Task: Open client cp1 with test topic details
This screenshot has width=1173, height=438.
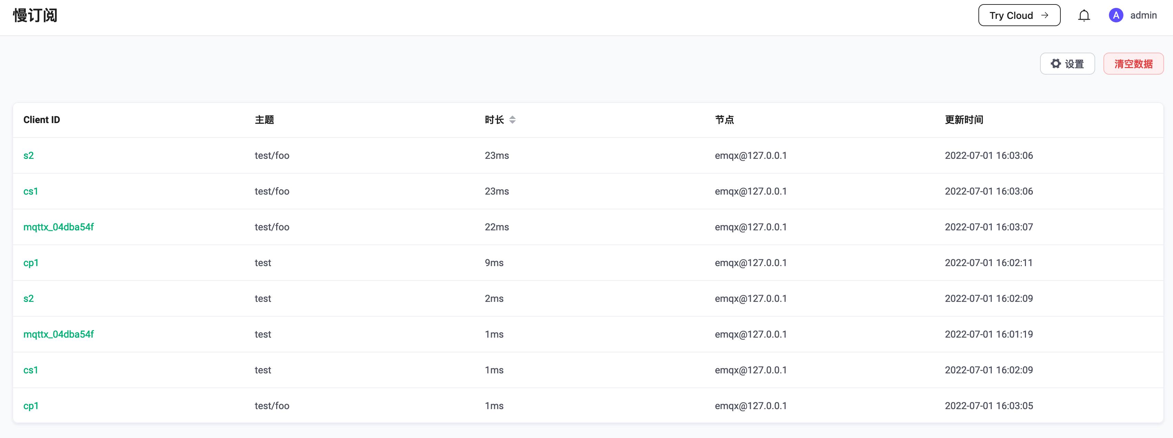Action: point(31,263)
